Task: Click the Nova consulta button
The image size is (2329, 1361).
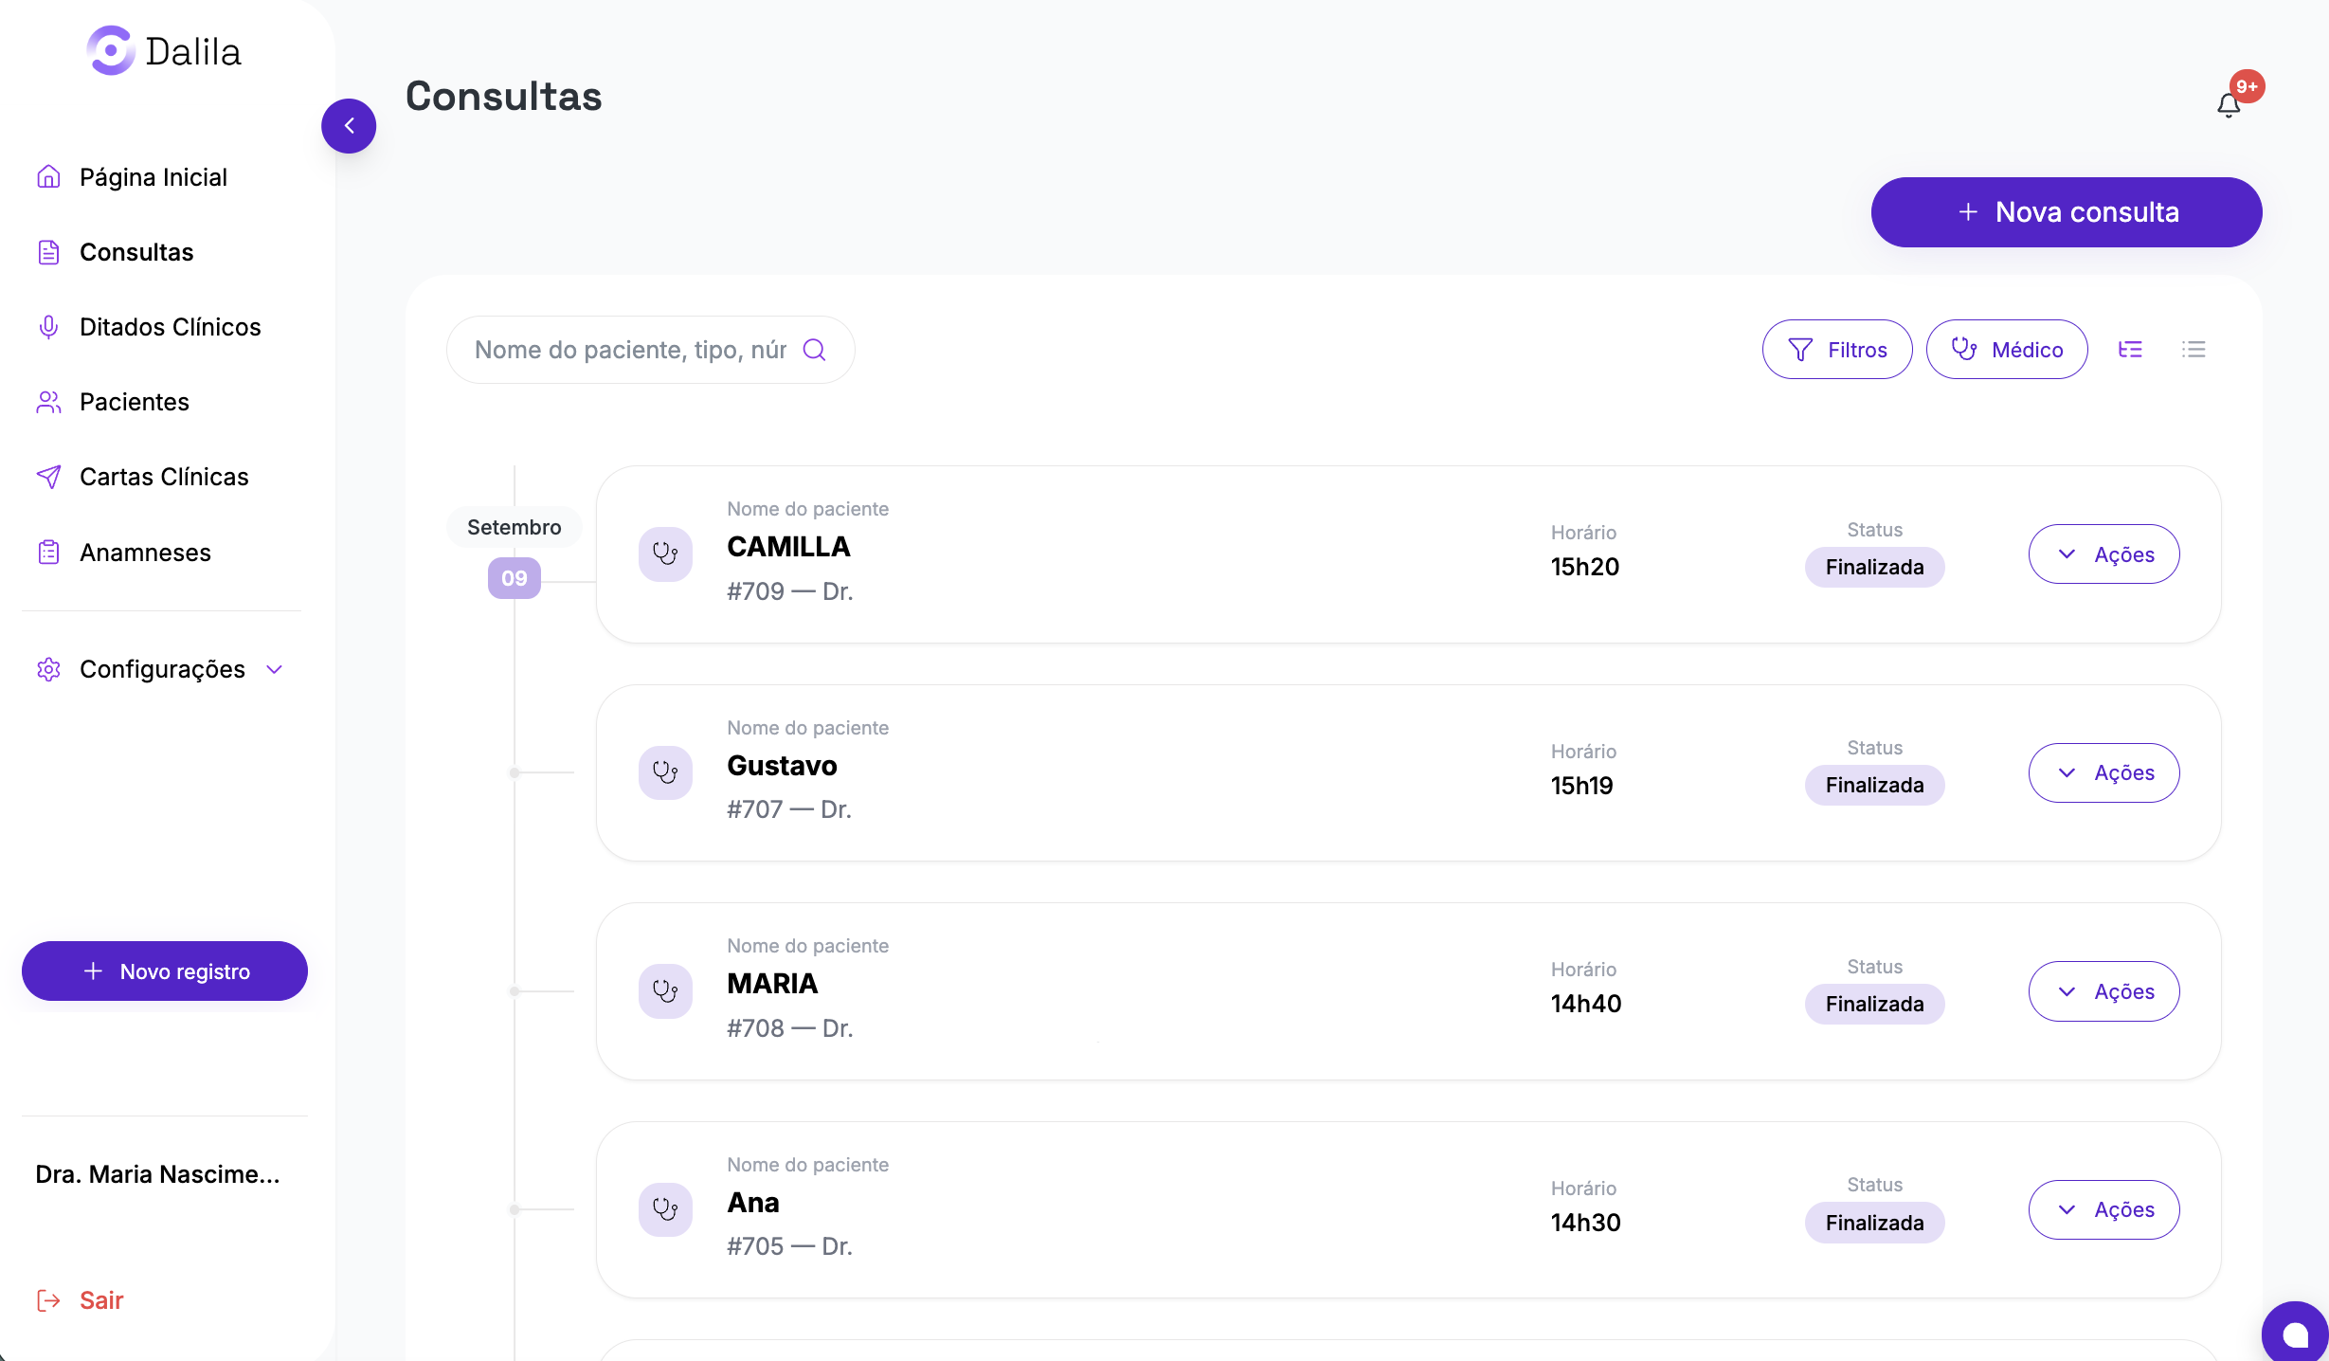Action: [2067, 212]
